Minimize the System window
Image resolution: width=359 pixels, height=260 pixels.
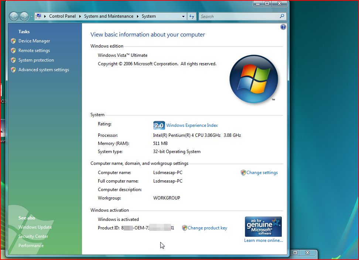257,4
